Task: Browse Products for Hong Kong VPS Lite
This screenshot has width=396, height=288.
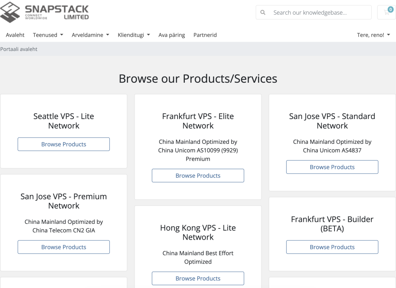Action: point(198,278)
